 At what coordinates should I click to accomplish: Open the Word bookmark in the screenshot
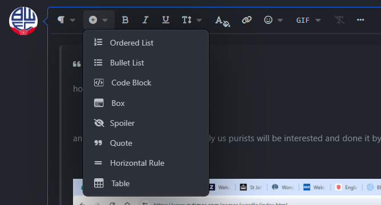pos(282,187)
